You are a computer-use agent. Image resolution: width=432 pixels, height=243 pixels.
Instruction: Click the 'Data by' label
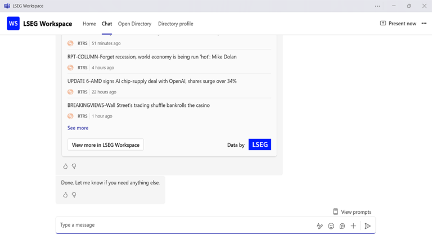click(x=236, y=145)
